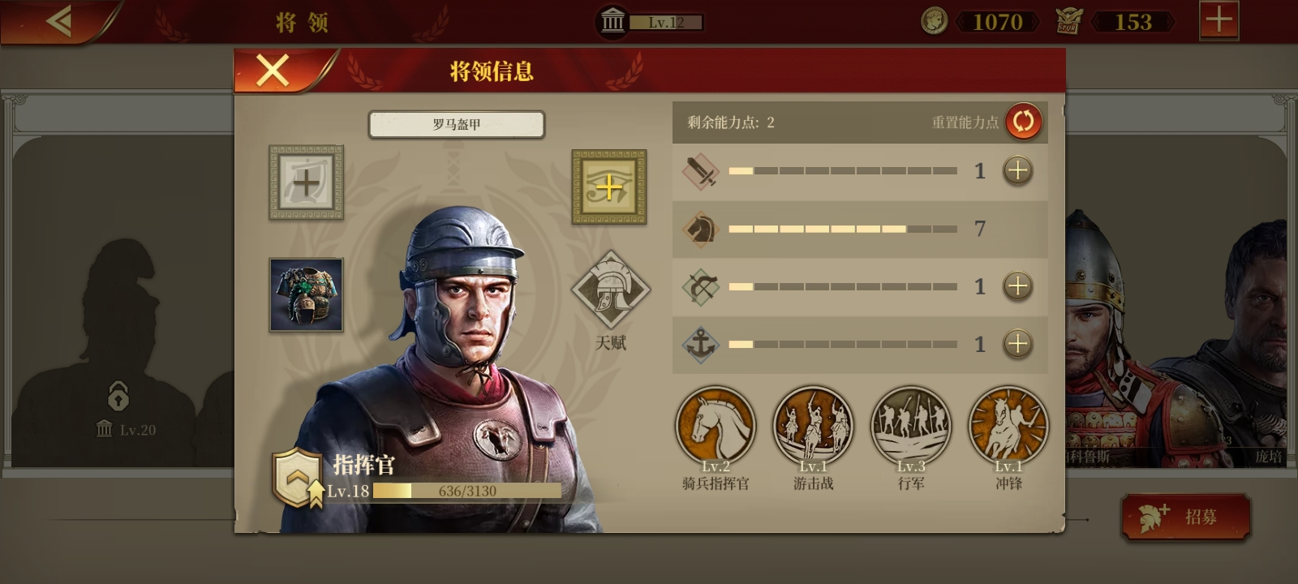Add more currency with the plus button
The image size is (1298, 584).
[x=1218, y=20]
